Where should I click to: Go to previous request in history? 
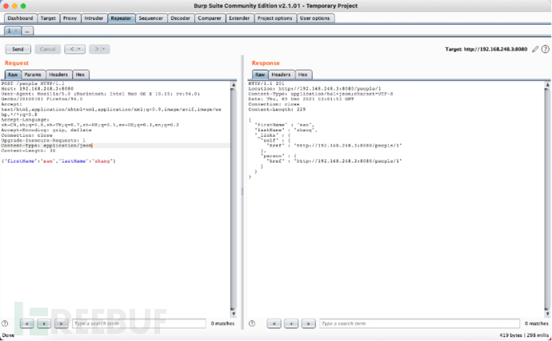click(72, 49)
